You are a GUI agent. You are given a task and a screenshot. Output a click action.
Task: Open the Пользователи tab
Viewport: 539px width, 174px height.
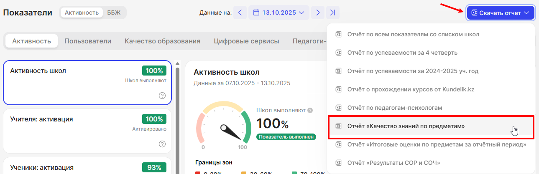click(88, 41)
